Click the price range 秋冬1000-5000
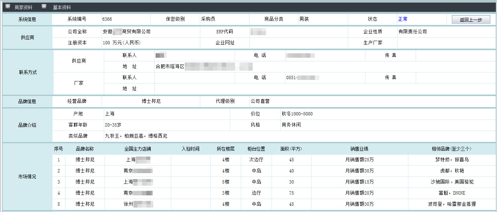Viewport: 497px width, 212px height. (297, 114)
